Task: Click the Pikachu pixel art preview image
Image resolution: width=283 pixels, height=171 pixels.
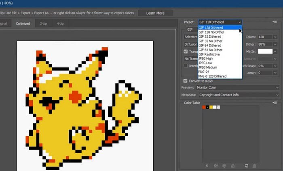Action: click(x=85, y=106)
